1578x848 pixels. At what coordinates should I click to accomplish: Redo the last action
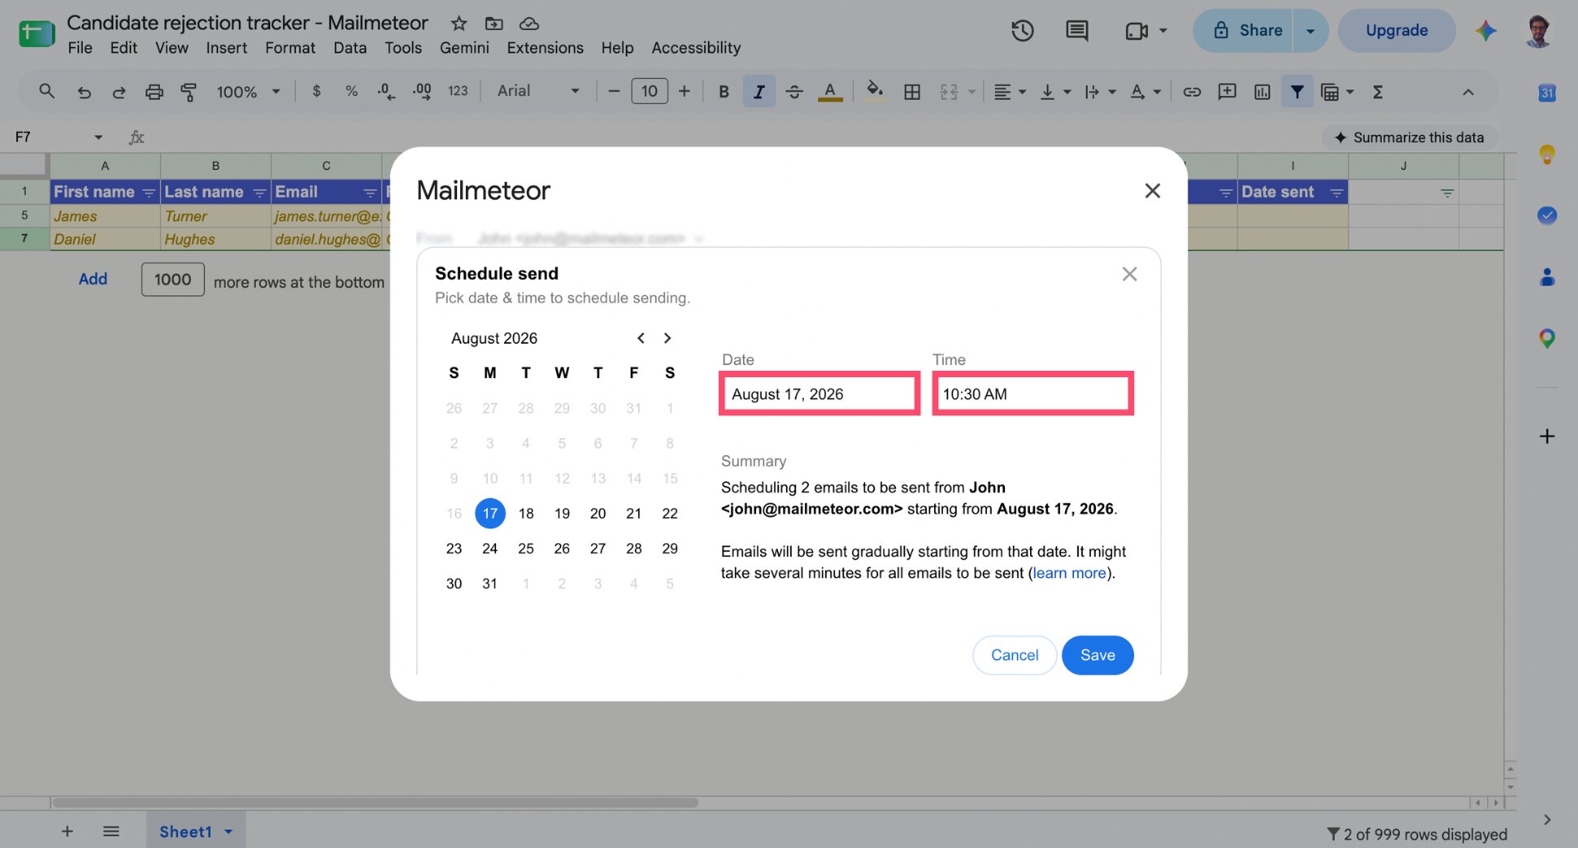tap(119, 92)
